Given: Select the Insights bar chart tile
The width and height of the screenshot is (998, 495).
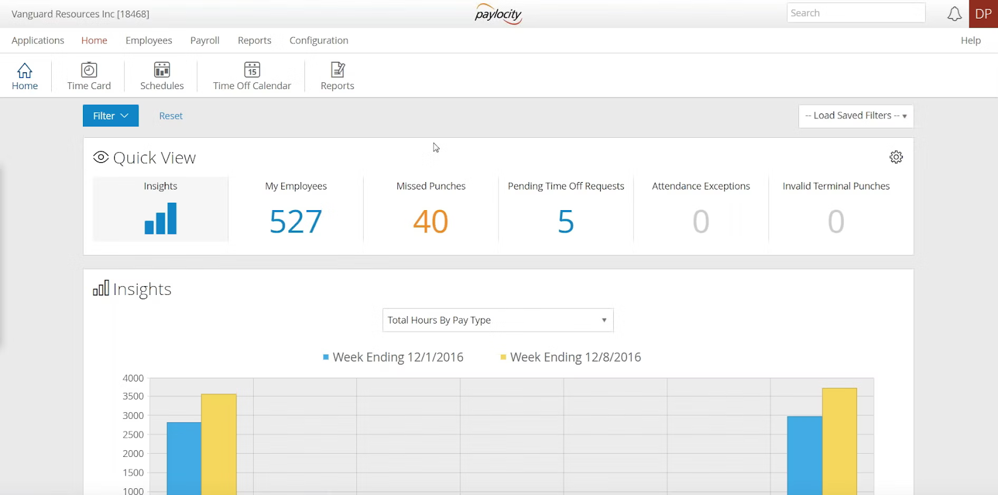Looking at the screenshot, I should tap(161, 209).
